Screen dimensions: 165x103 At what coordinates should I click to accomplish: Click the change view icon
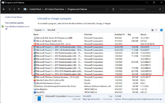point(152,30)
